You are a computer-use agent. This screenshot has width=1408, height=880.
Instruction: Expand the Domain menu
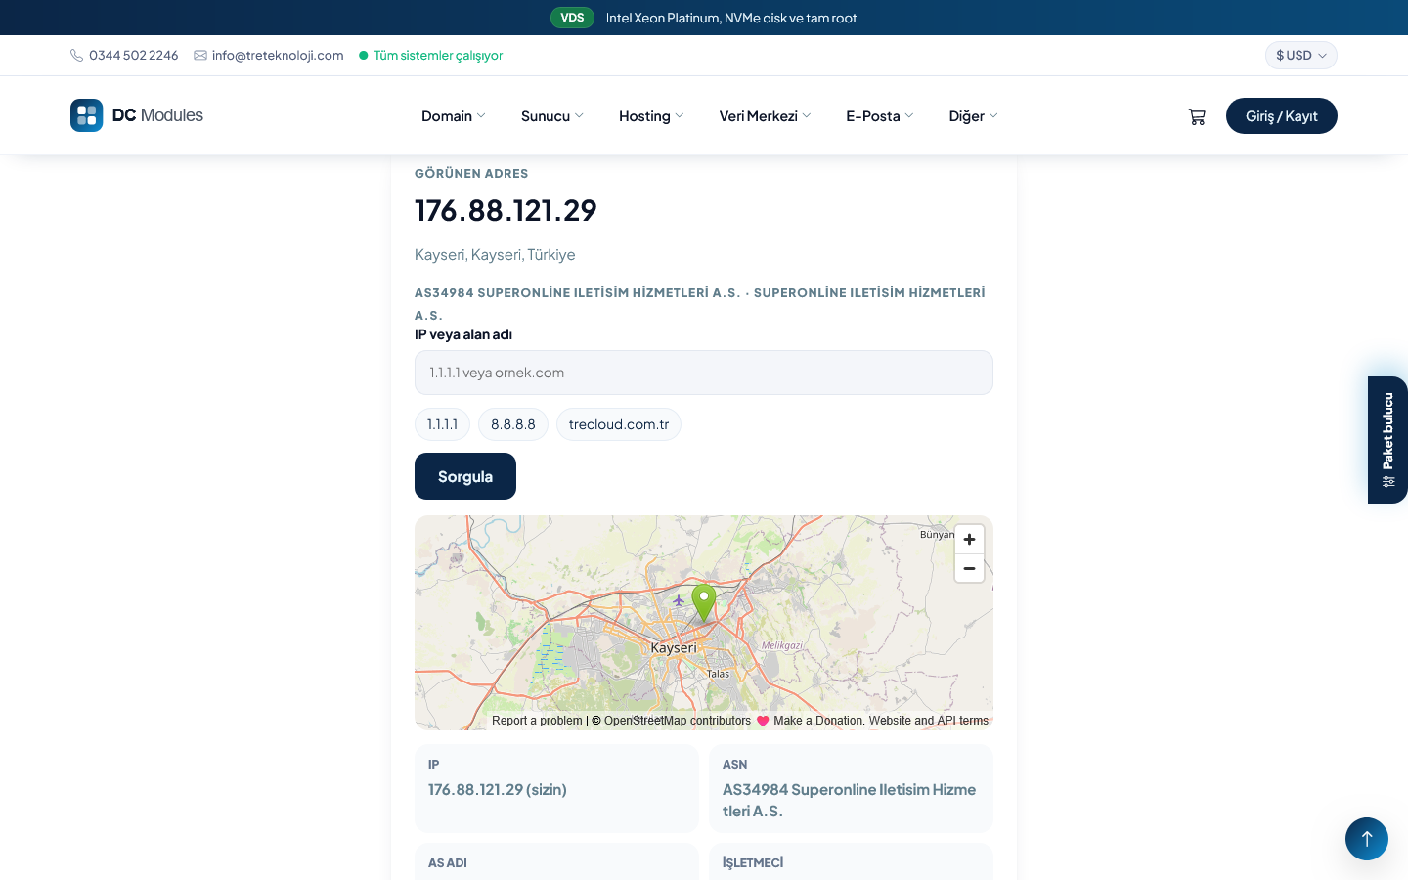click(x=453, y=116)
